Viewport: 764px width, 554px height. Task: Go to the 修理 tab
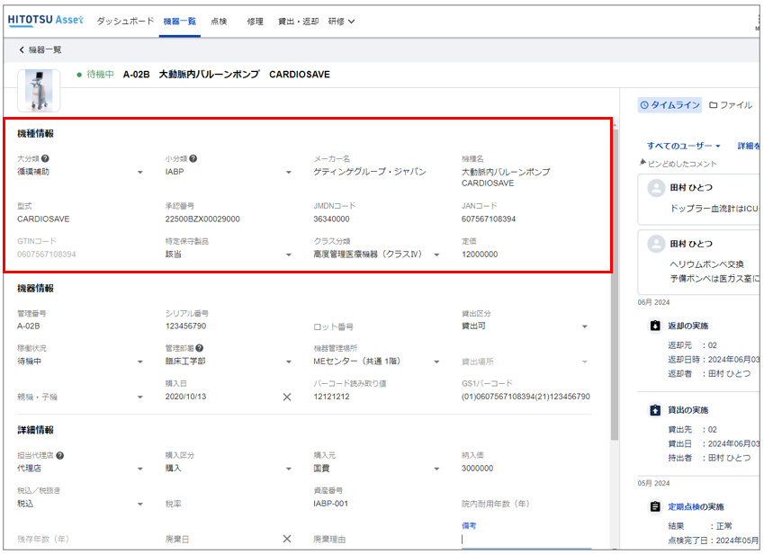point(255,21)
